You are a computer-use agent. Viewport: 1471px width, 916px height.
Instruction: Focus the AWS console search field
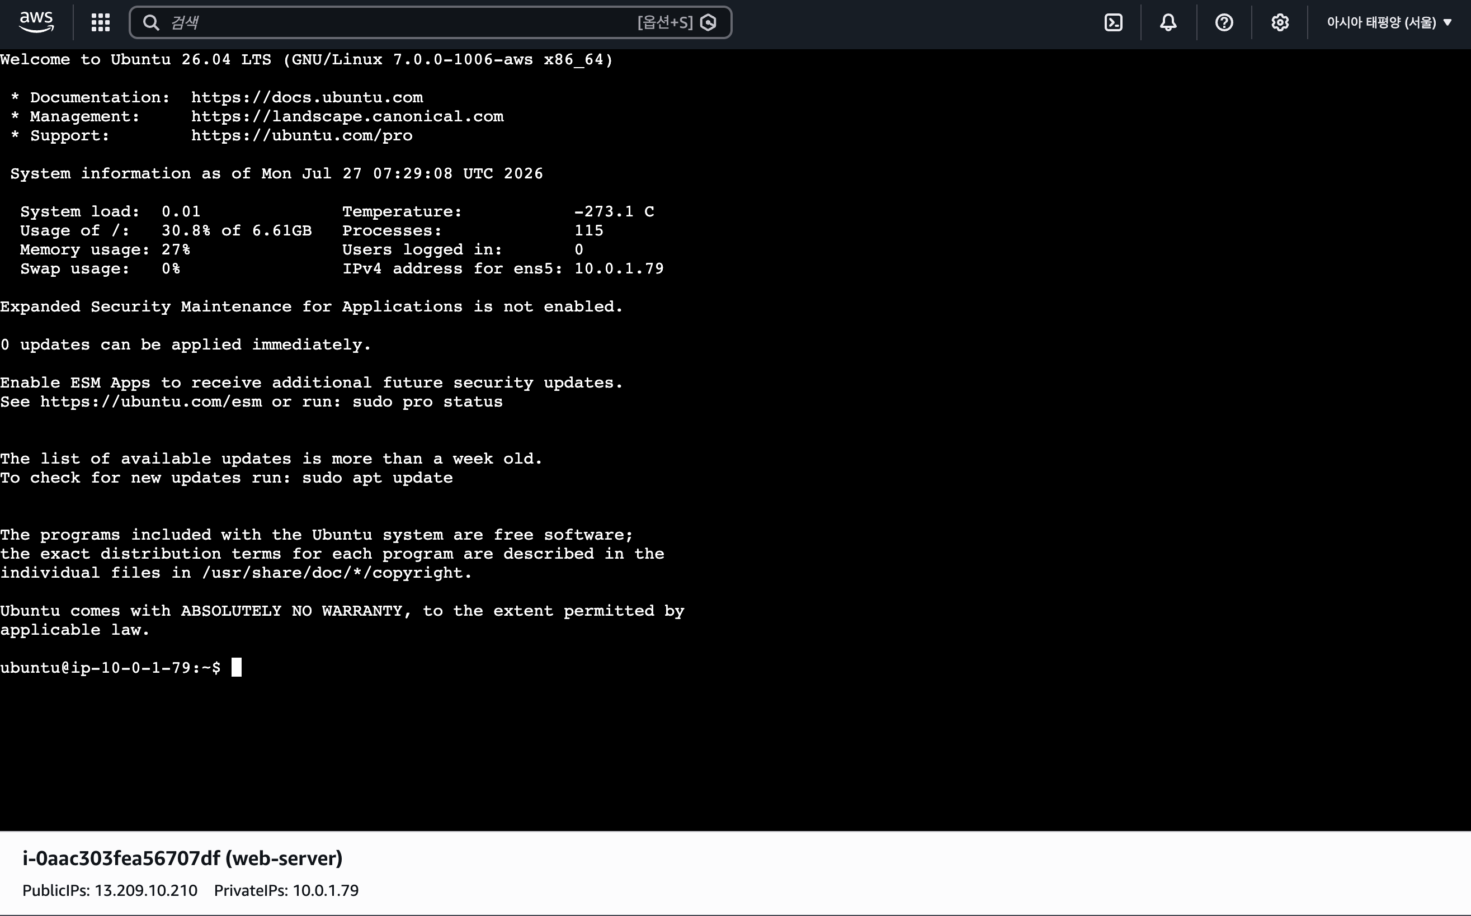pos(430,22)
